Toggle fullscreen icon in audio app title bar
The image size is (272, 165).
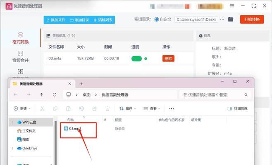(x=254, y=6)
